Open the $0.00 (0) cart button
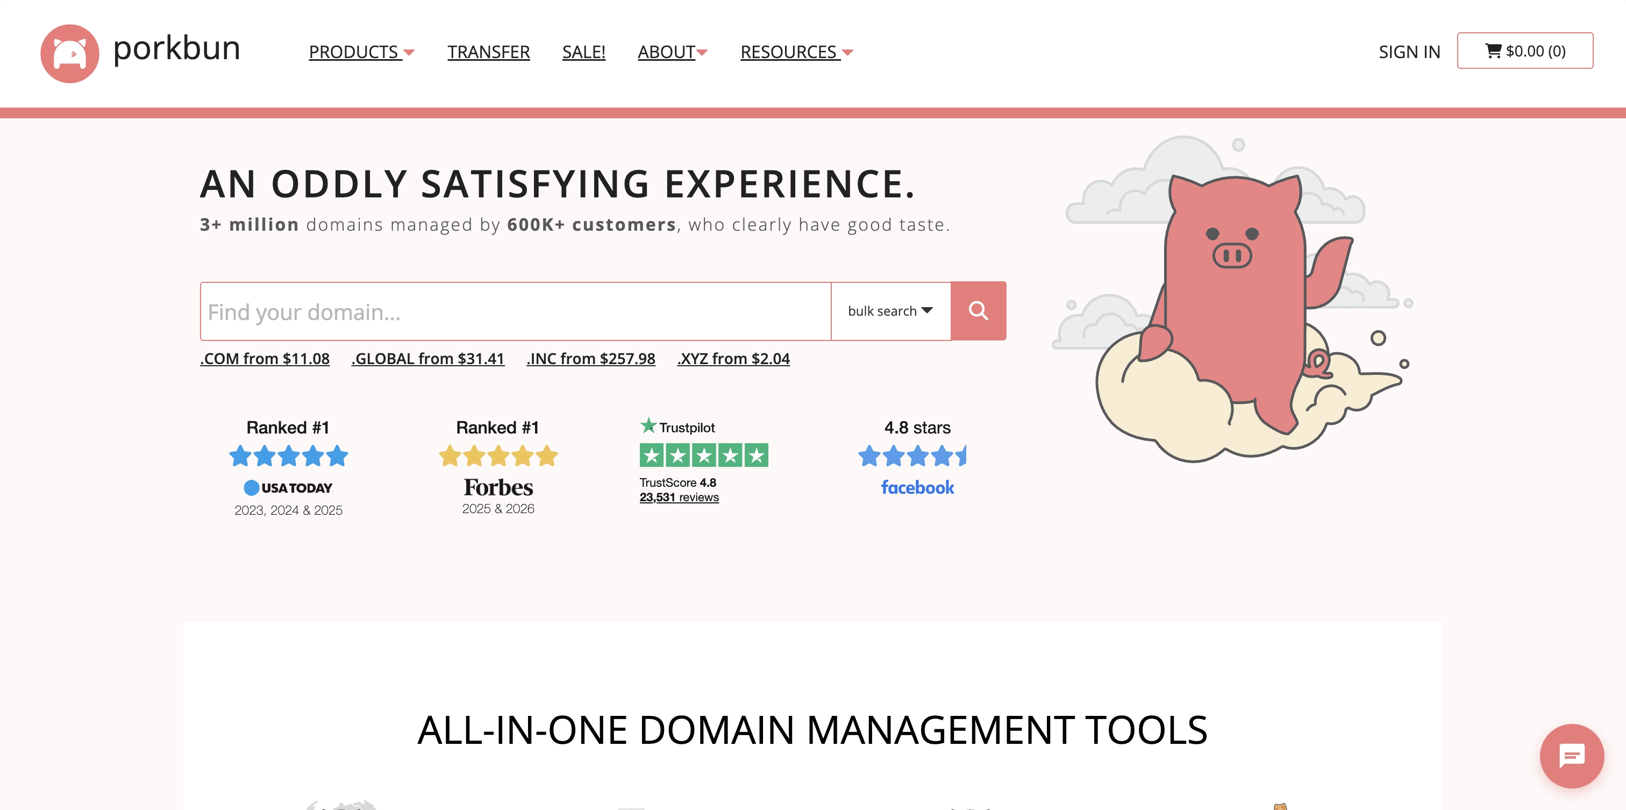 (x=1525, y=51)
